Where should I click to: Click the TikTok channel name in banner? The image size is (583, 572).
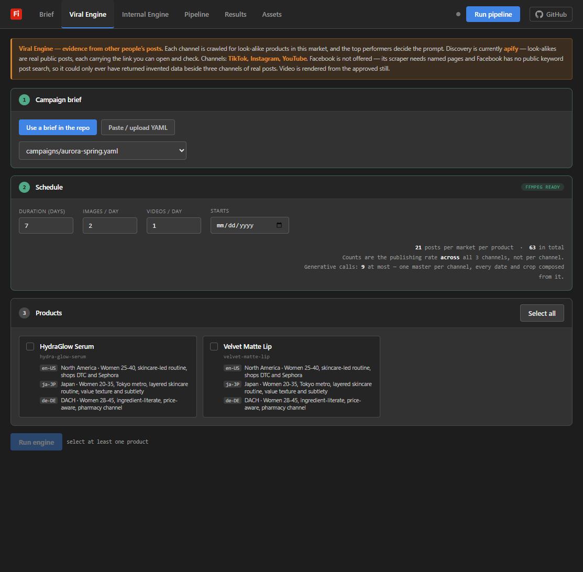tap(238, 58)
